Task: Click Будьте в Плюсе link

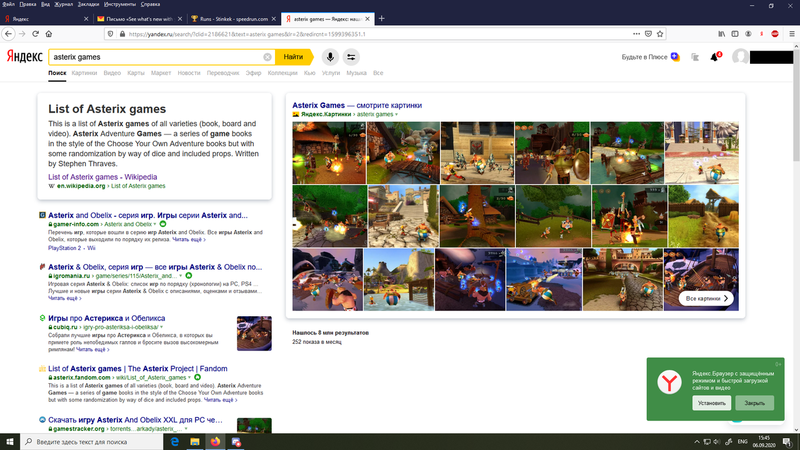Action: pyautogui.click(x=644, y=57)
